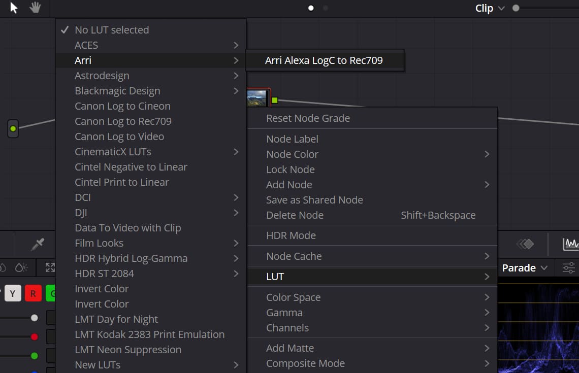Screen dimensions: 579x373
Task: Click the expand-to-fullscreen icon
Action: point(49,267)
